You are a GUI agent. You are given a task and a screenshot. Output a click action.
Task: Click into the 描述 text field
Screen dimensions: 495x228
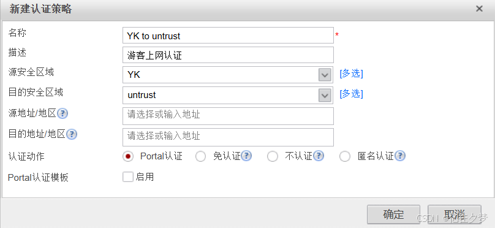click(228, 55)
